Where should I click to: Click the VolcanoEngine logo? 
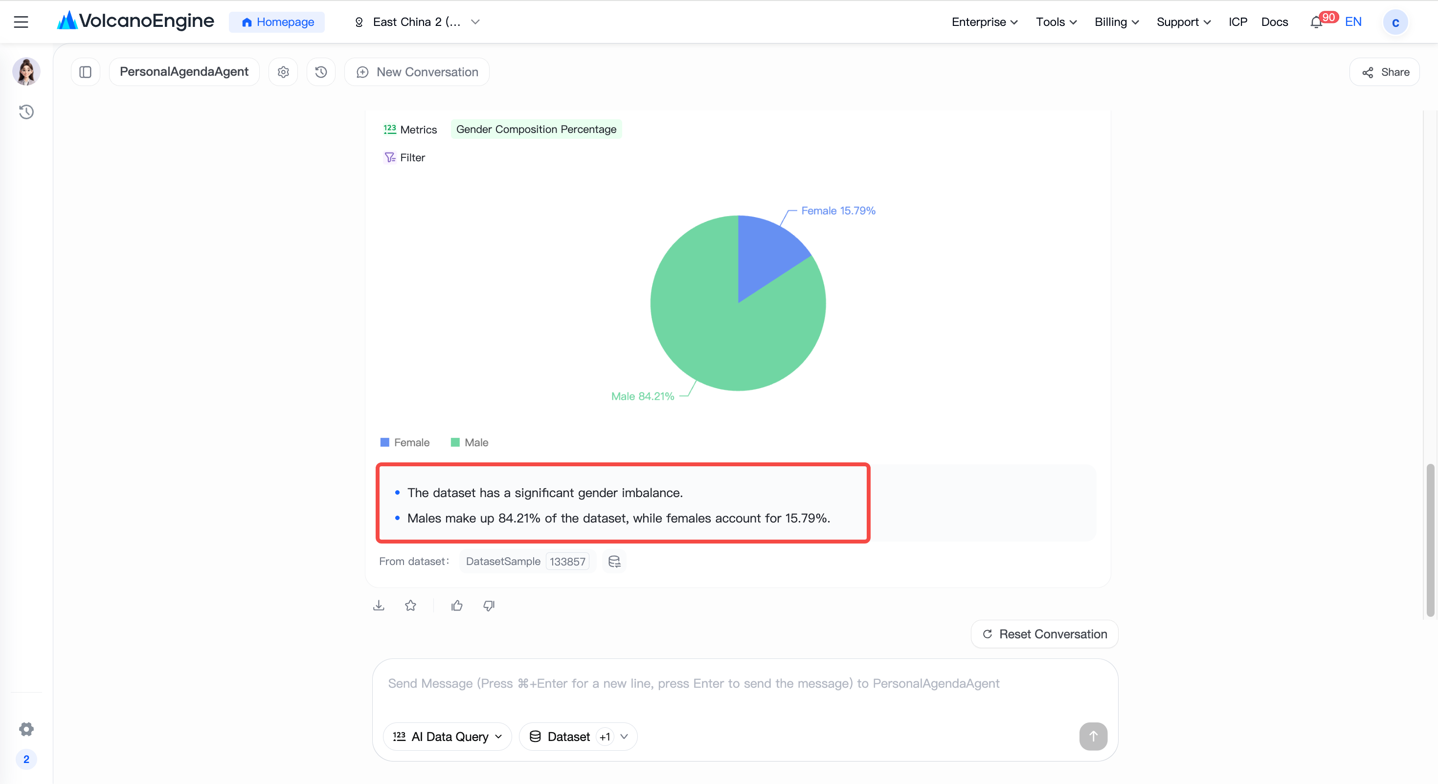135,21
